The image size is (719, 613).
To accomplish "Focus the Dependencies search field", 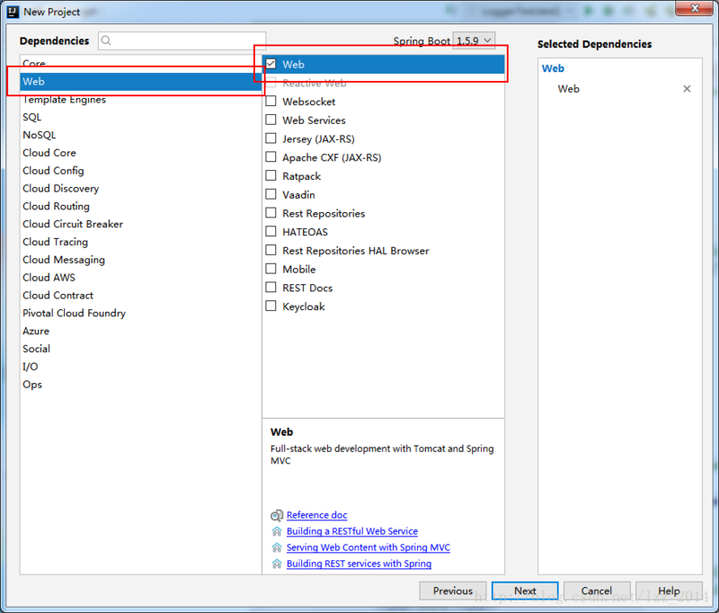I will [182, 40].
